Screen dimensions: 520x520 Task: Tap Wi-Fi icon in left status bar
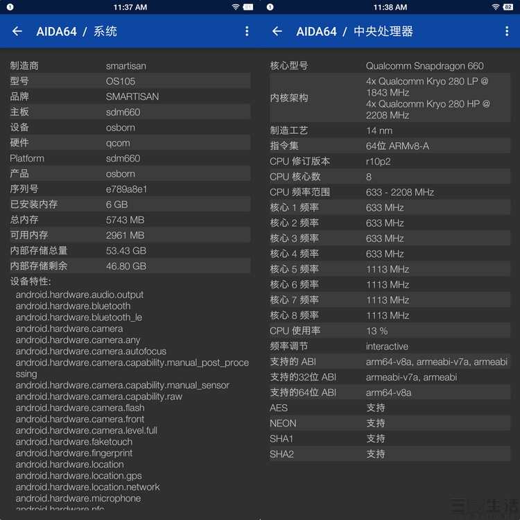[236, 7]
